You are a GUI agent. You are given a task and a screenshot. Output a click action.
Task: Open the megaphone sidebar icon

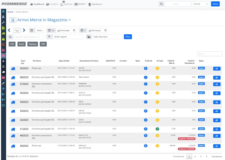(x=3, y=100)
